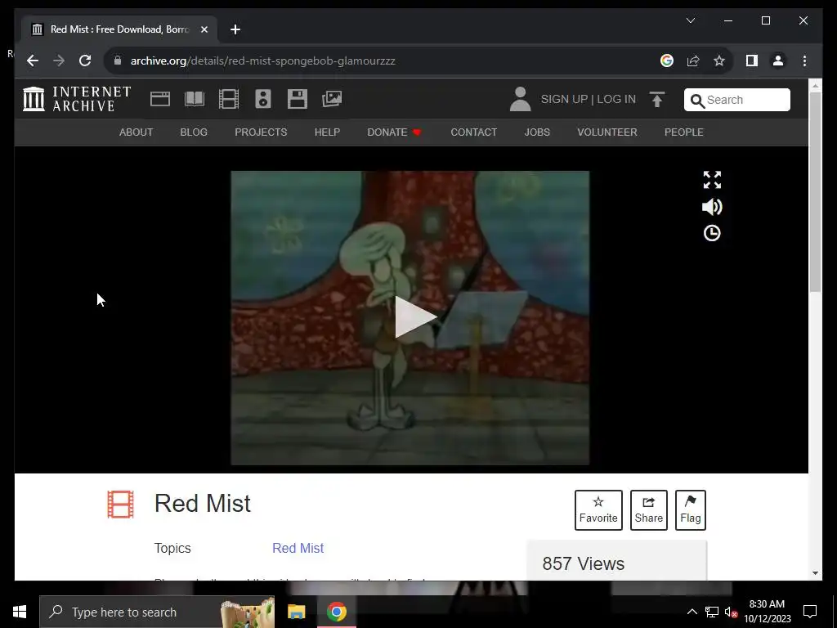Click the page vertical scrollbar thumb
837x628 pixels.
[815, 192]
